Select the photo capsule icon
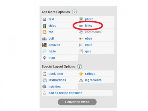 tap(81, 19)
